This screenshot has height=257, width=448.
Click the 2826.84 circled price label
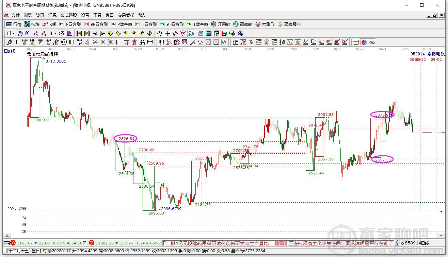click(x=127, y=138)
